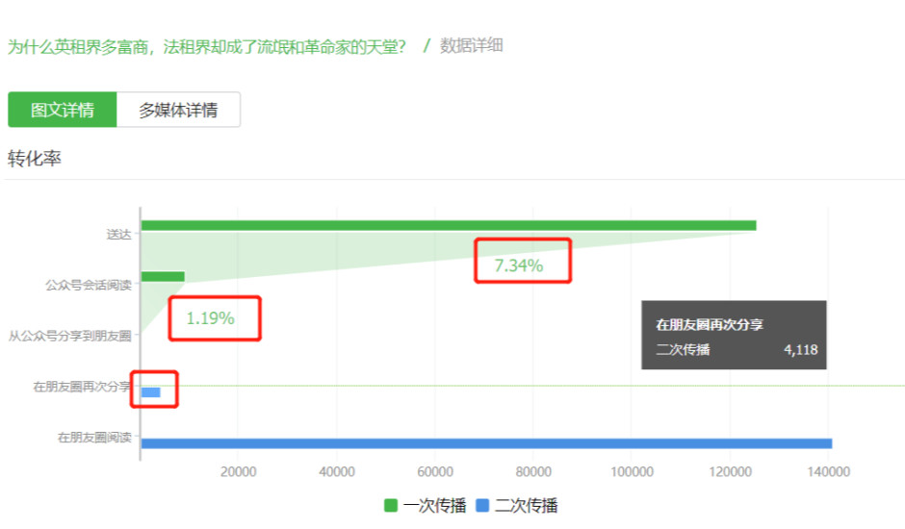Click the 20000 x-axis tick label
The height and width of the screenshot is (529, 905).
[x=239, y=472]
